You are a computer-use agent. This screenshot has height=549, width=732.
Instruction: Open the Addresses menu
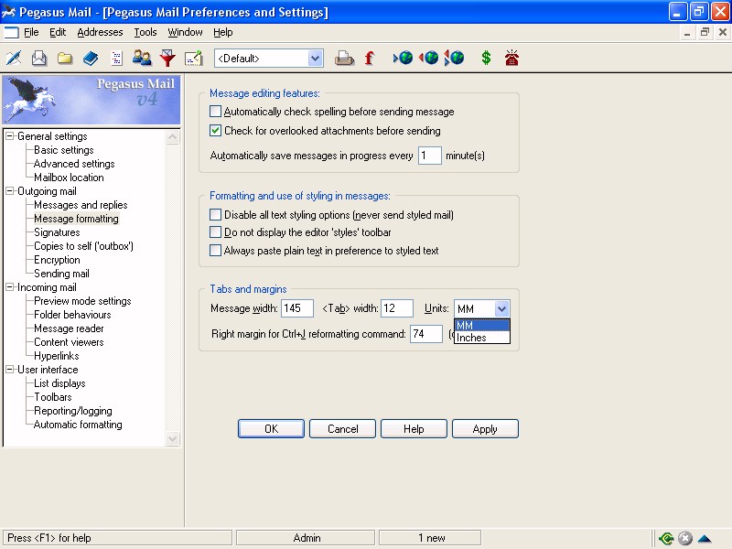(x=100, y=32)
